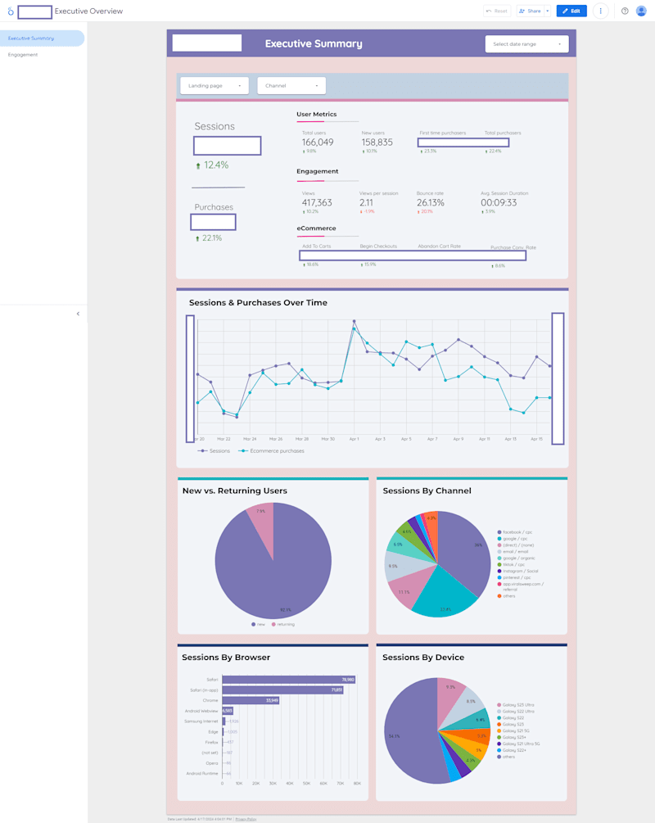Click the Safari (in-app) bar
The image size is (655, 823).
282,690
